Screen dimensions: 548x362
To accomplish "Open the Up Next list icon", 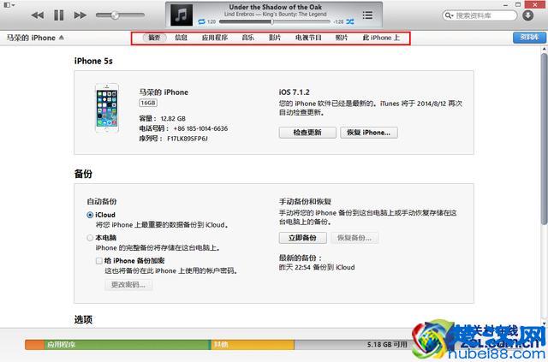I will pyautogui.click(x=367, y=15).
